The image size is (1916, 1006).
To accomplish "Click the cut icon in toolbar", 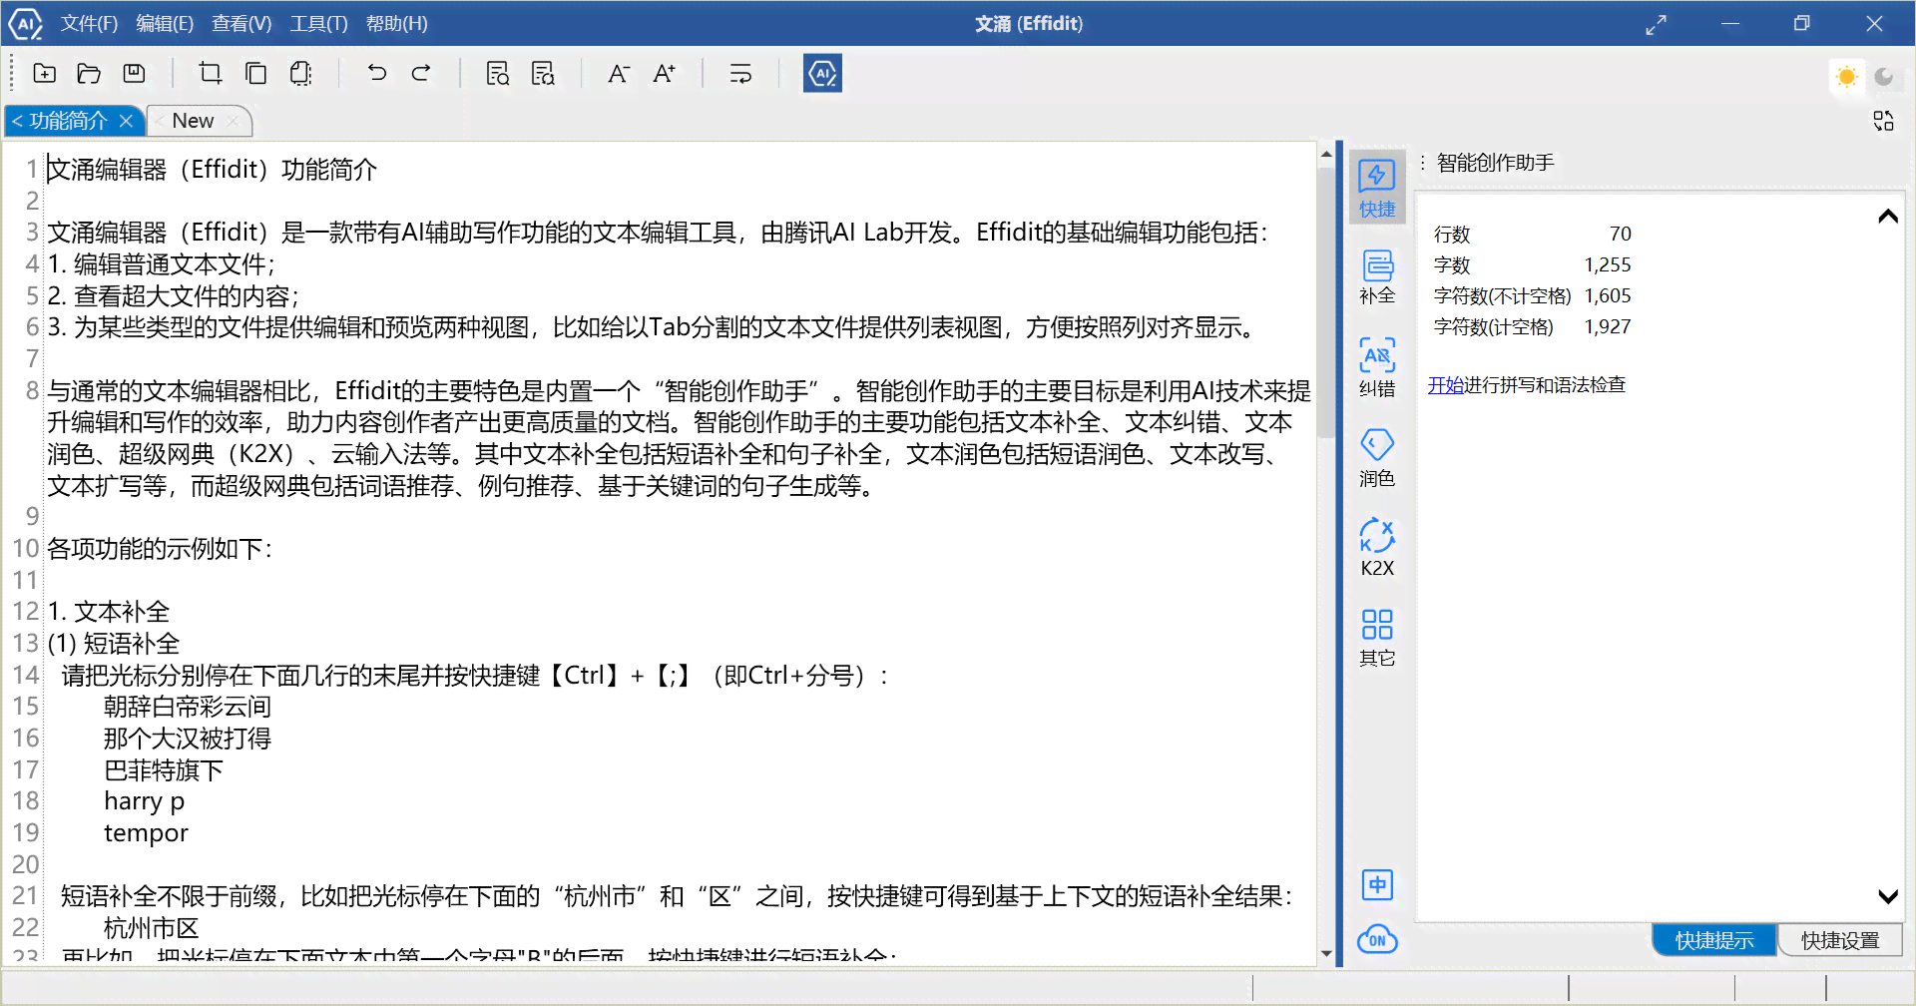I will pyautogui.click(x=210, y=73).
